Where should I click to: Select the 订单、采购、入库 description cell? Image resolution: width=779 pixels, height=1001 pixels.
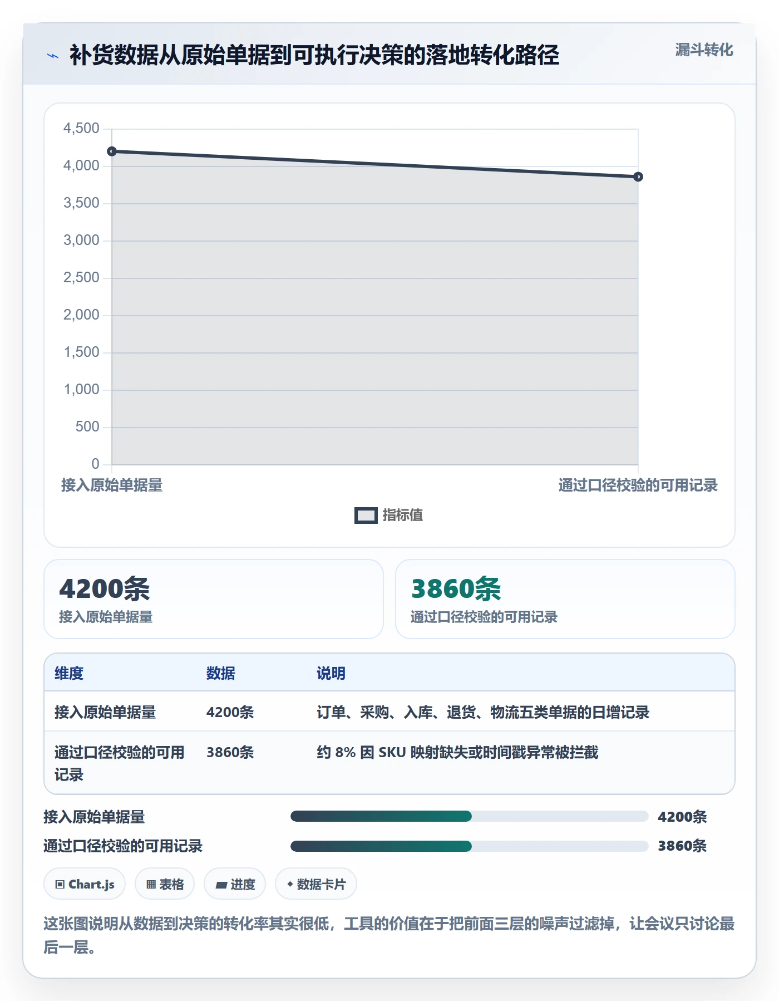483,712
